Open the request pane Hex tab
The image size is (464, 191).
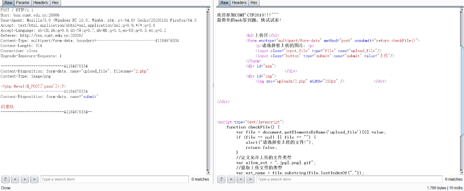tap(55, 3)
